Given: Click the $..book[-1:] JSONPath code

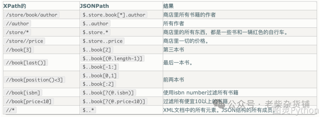Looking at the screenshot, I should 100,67.
